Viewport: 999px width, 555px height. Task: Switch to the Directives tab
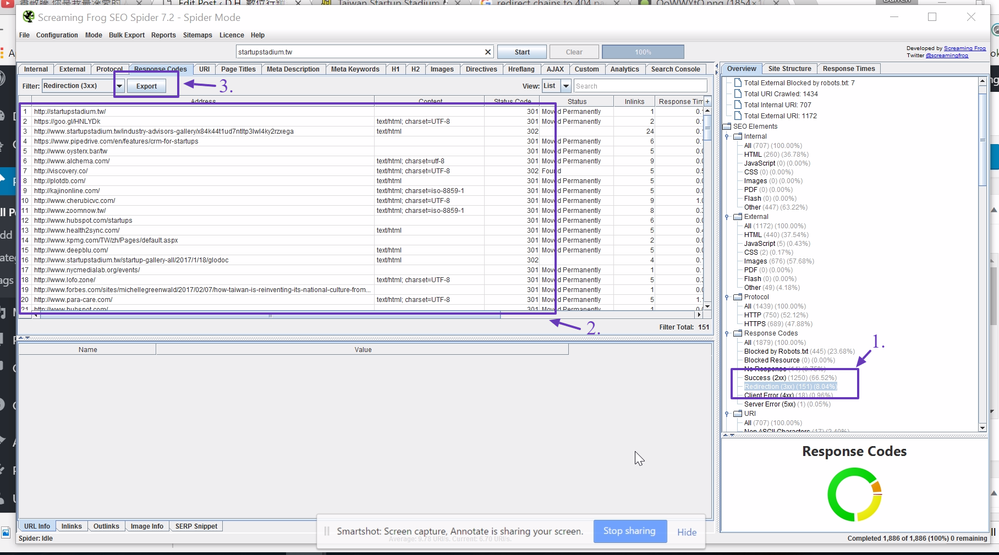click(x=481, y=69)
